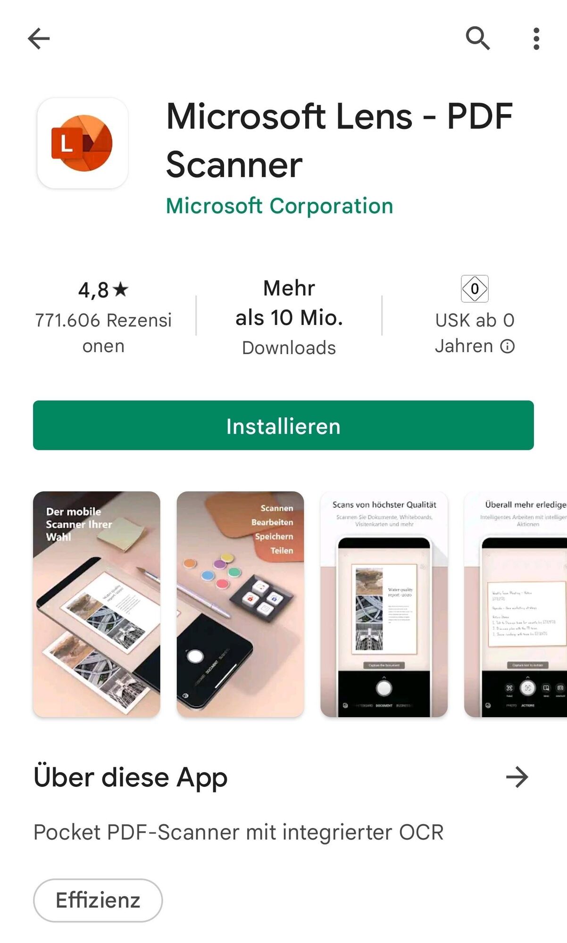Tap the Über diese App heading

[131, 778]
